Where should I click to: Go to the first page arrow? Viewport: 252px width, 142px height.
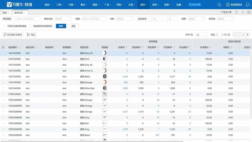click(235, 35)
